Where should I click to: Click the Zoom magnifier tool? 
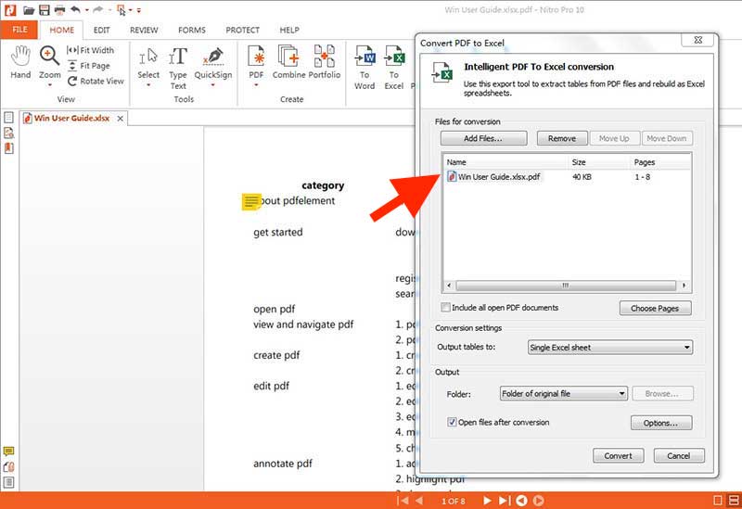click(49, 61)
